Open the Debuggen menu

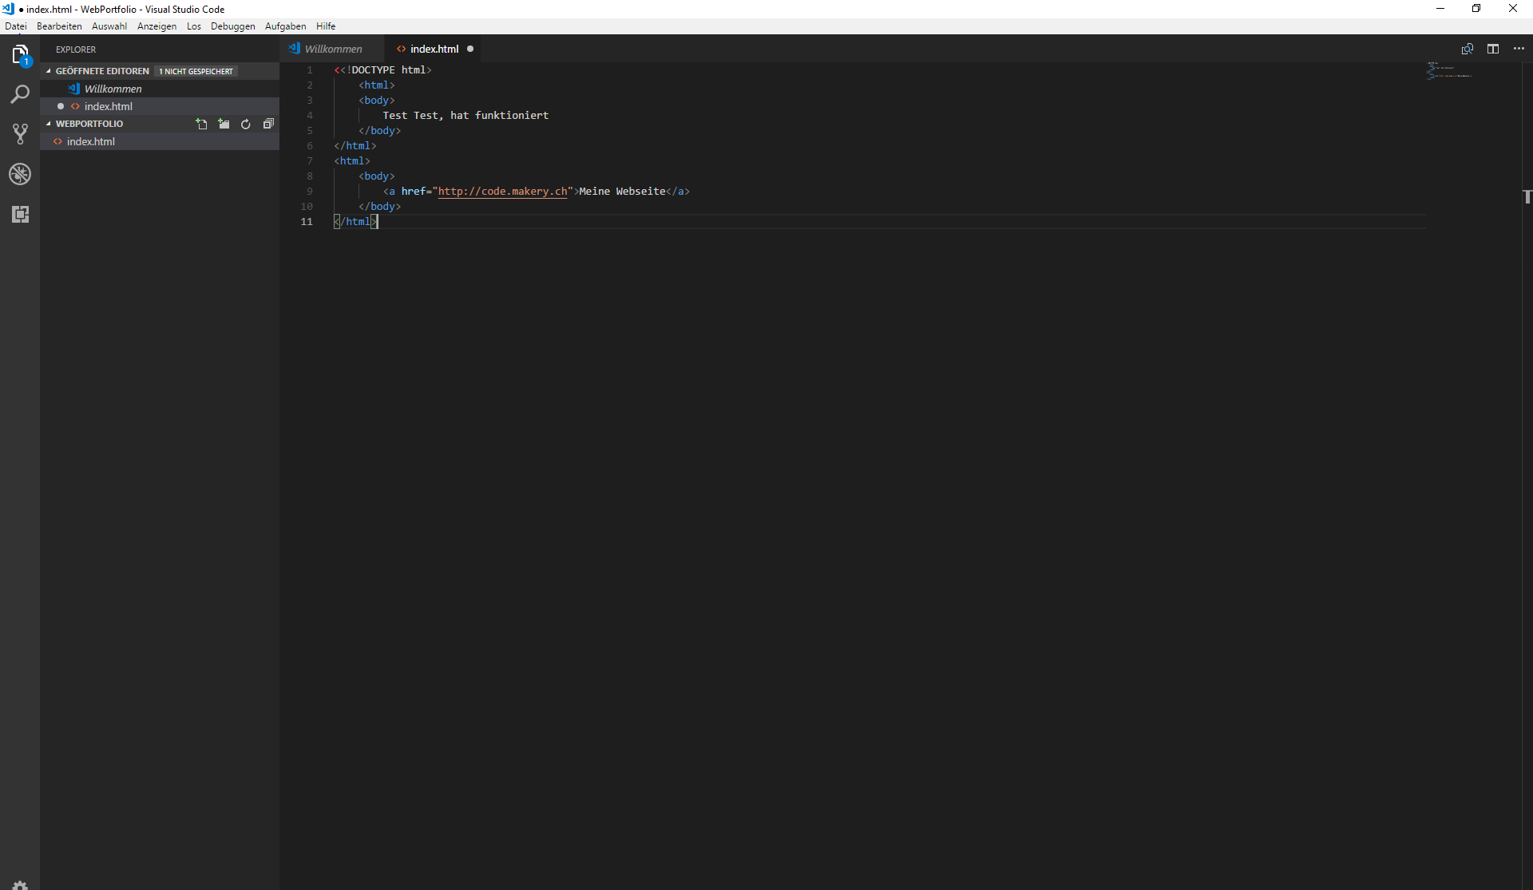(232, 26)
